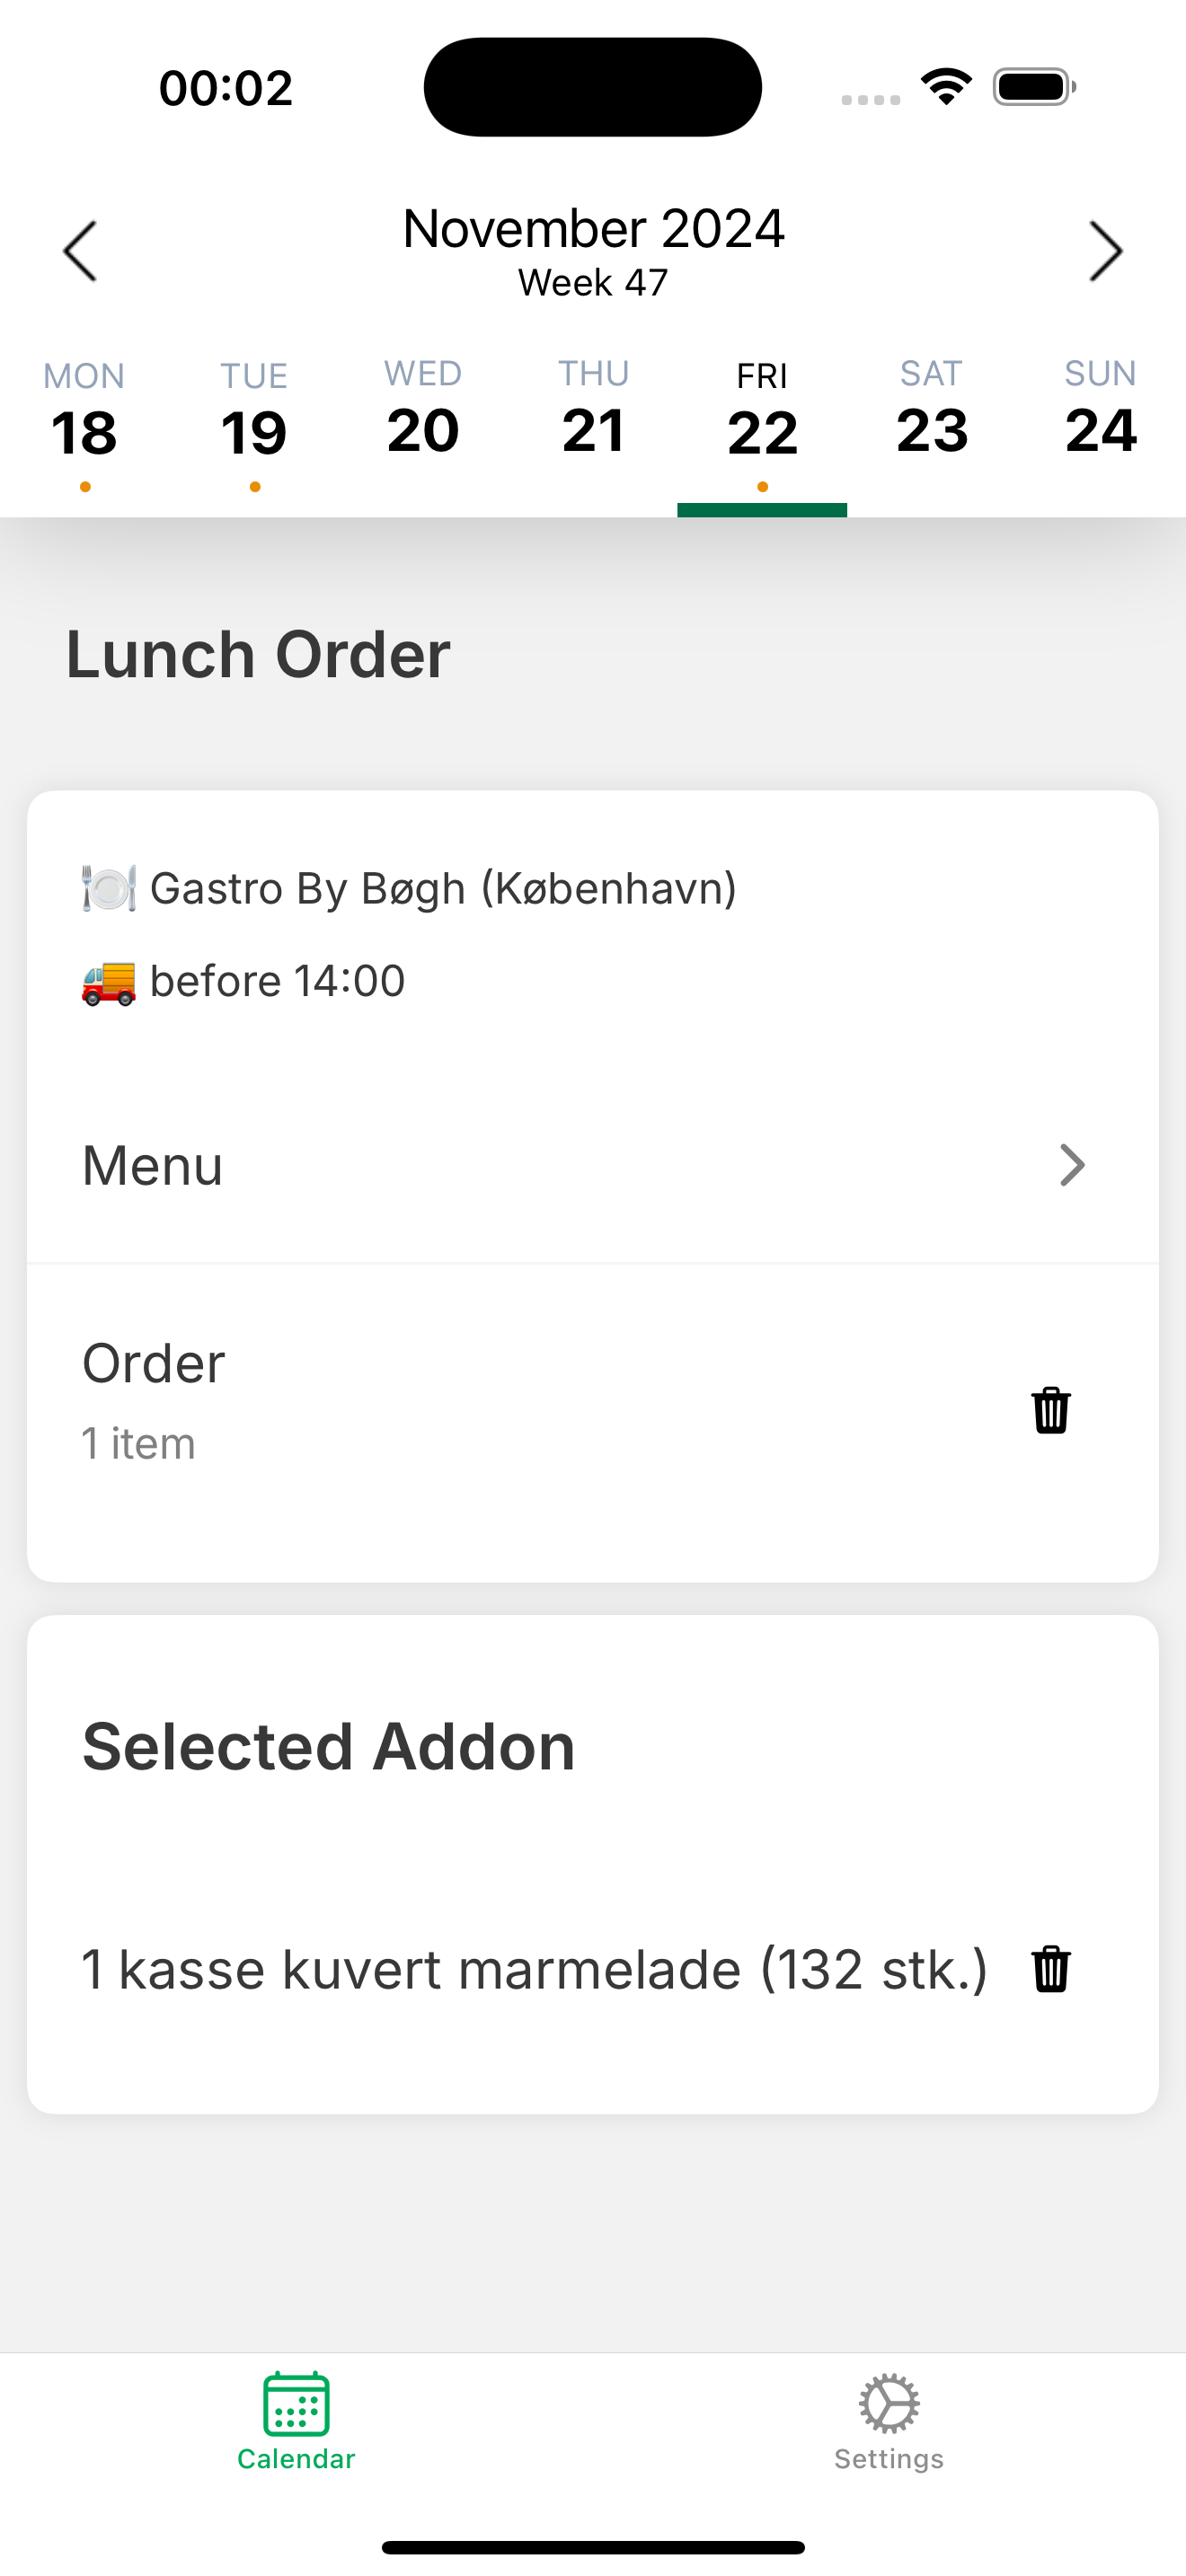1186x2576 pixels.
Task: Go to the next week arrow
Action: [1105, 251]
